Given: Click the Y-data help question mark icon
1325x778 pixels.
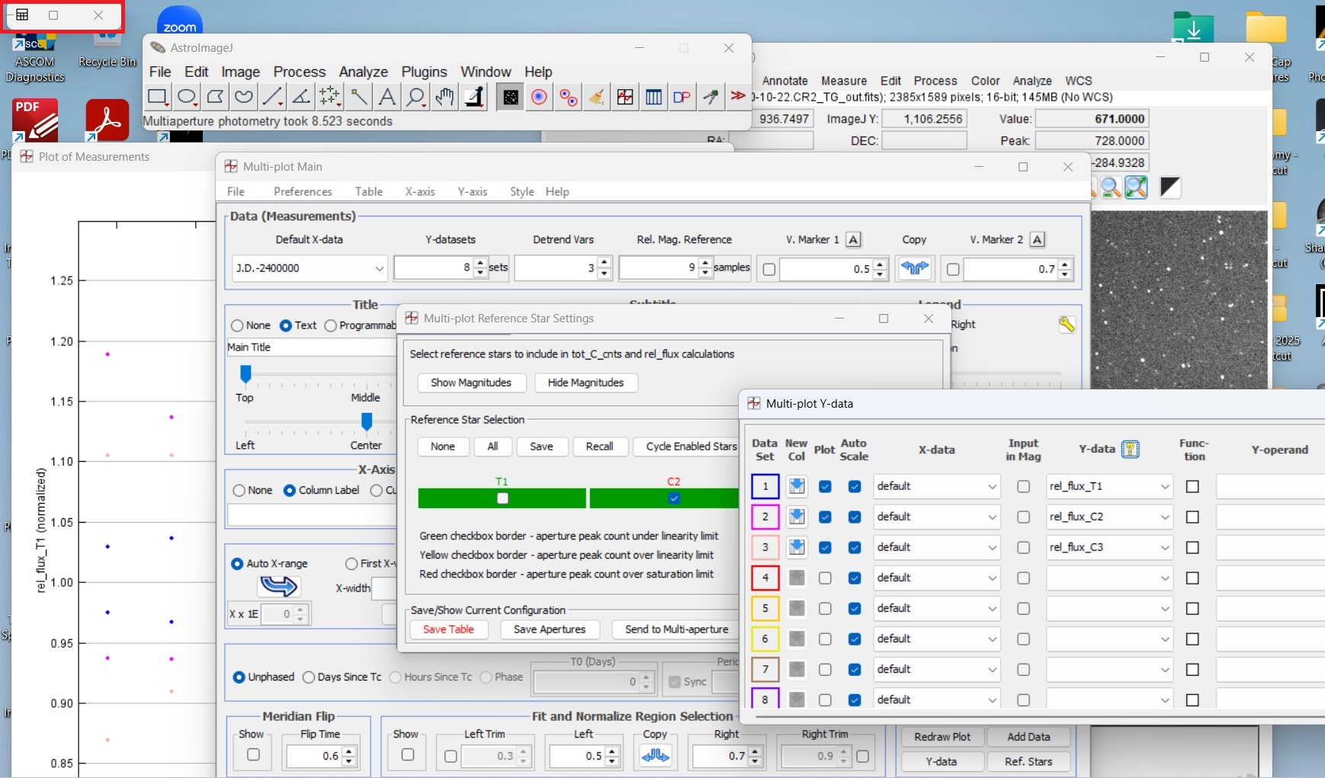Looking at the screenshot, I should coord(1131,450).
